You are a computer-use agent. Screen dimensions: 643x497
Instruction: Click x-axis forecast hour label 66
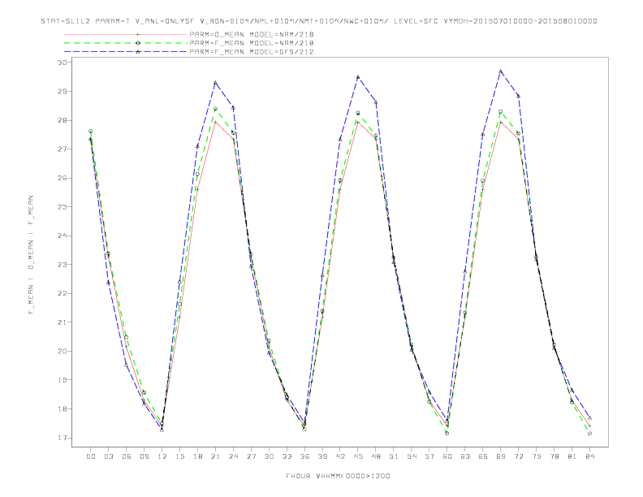point(483,456)
